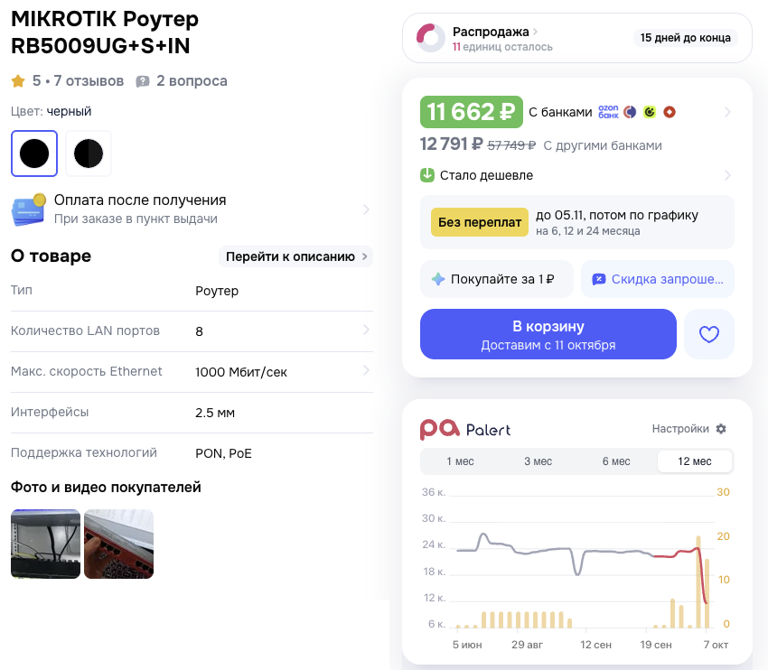Select the half-black color swatch
Viewport: 768px width, 670px height.
[x=89, y=154]
